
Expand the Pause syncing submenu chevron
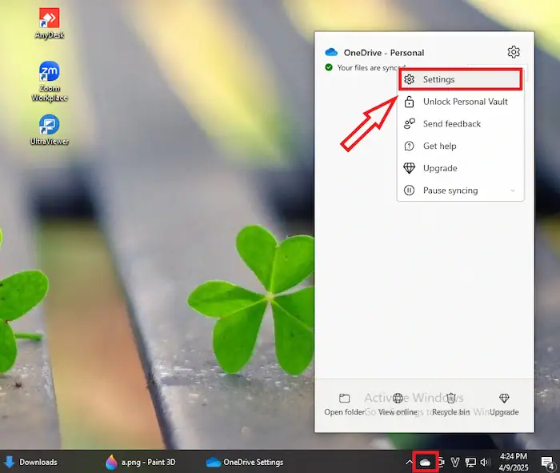513,190
